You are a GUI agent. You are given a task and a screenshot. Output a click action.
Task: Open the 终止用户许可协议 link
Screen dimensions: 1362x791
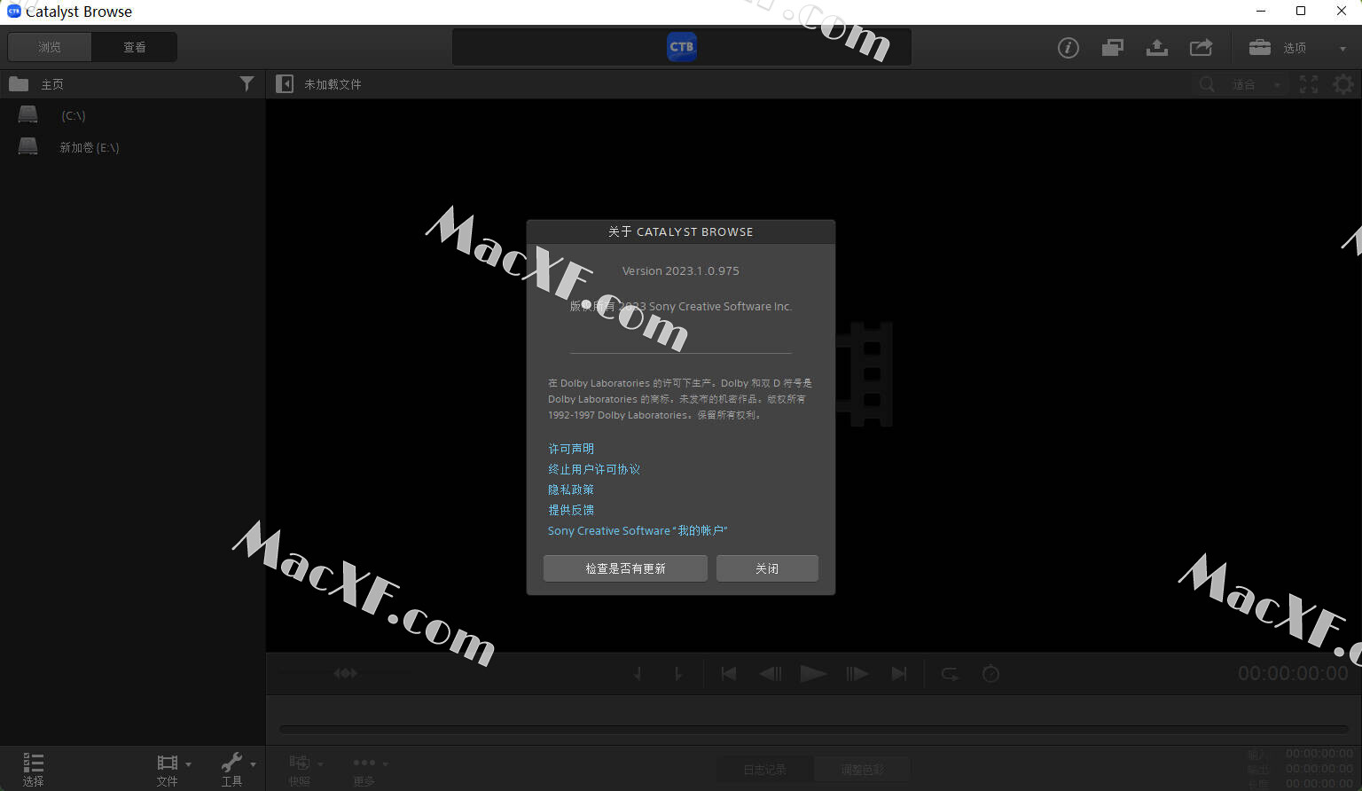pos(594,469)
